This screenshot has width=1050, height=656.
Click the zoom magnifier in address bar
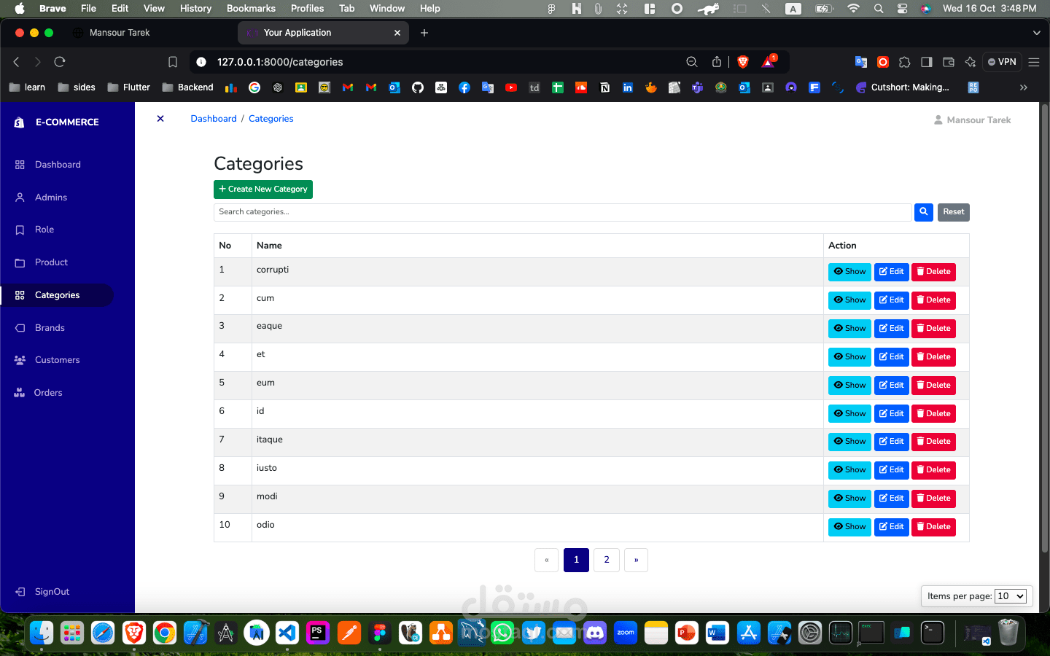[x=692, y=62]
